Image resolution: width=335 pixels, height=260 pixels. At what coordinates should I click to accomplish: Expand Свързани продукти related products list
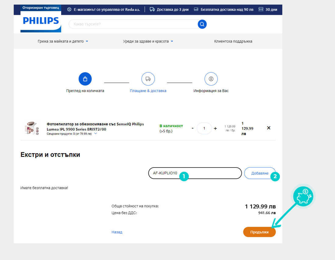pos(72,134)
